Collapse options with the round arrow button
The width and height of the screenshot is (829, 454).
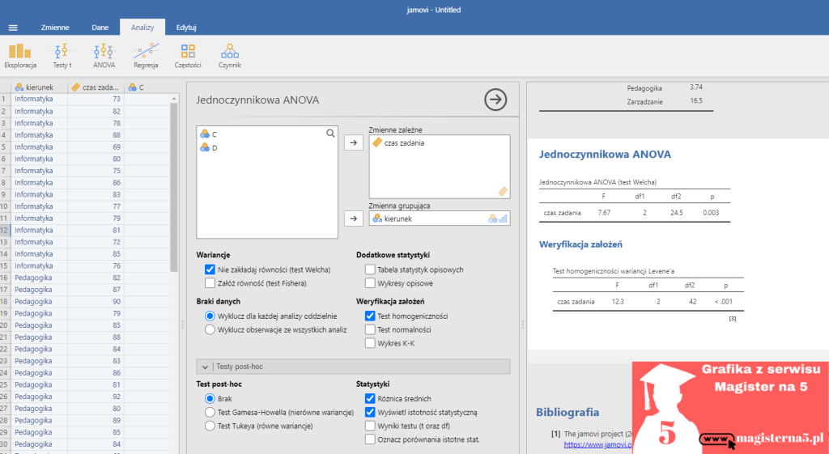[x=495, y=100]
